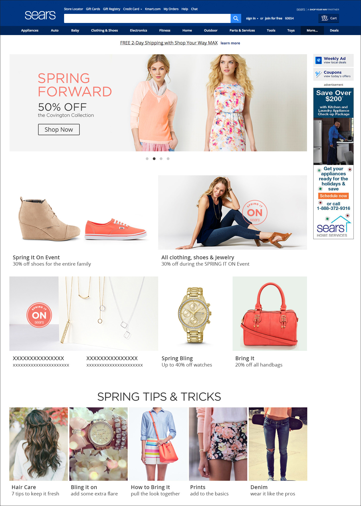The height and width of the screenshot is (506, 361).
Task: Click the Sears logo in header
Action: (40, 15)
